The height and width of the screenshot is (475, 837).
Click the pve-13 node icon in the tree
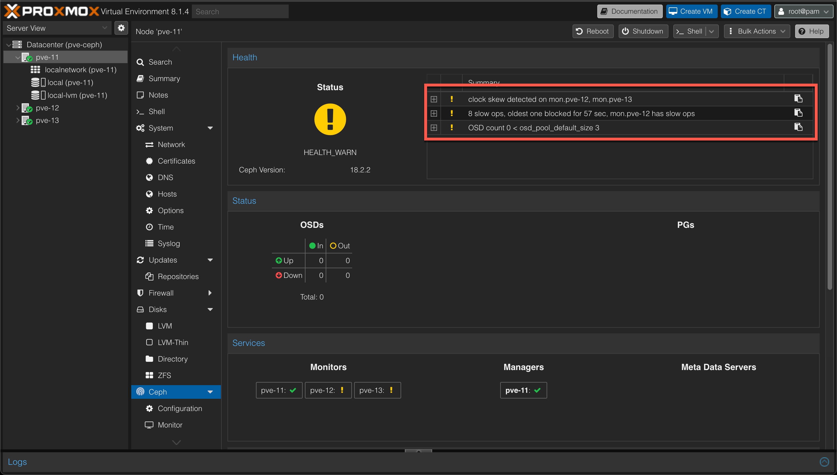tap(27, 121)
